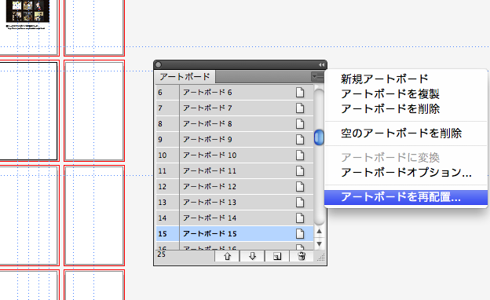Viewport: 490px width, 300px height.
Task: Click the row number 6 cell
Action: coord(168,93)
